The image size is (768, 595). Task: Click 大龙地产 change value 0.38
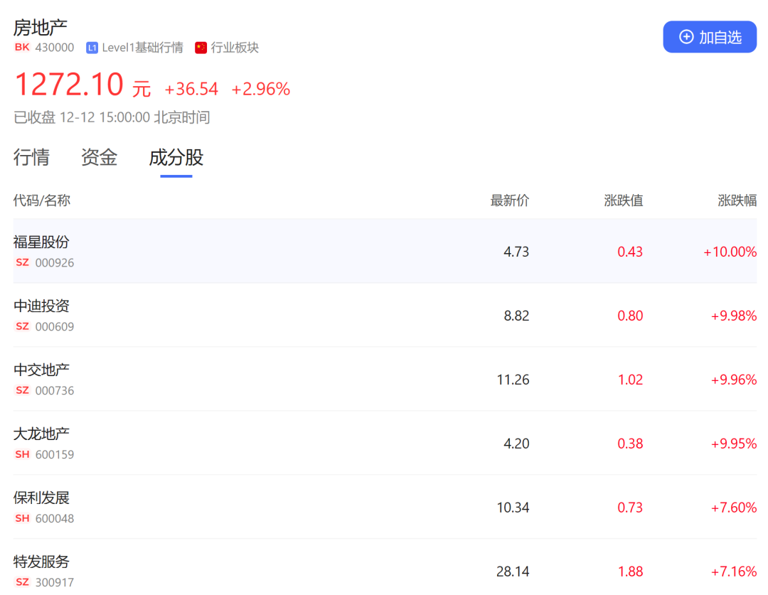(630, 444)
